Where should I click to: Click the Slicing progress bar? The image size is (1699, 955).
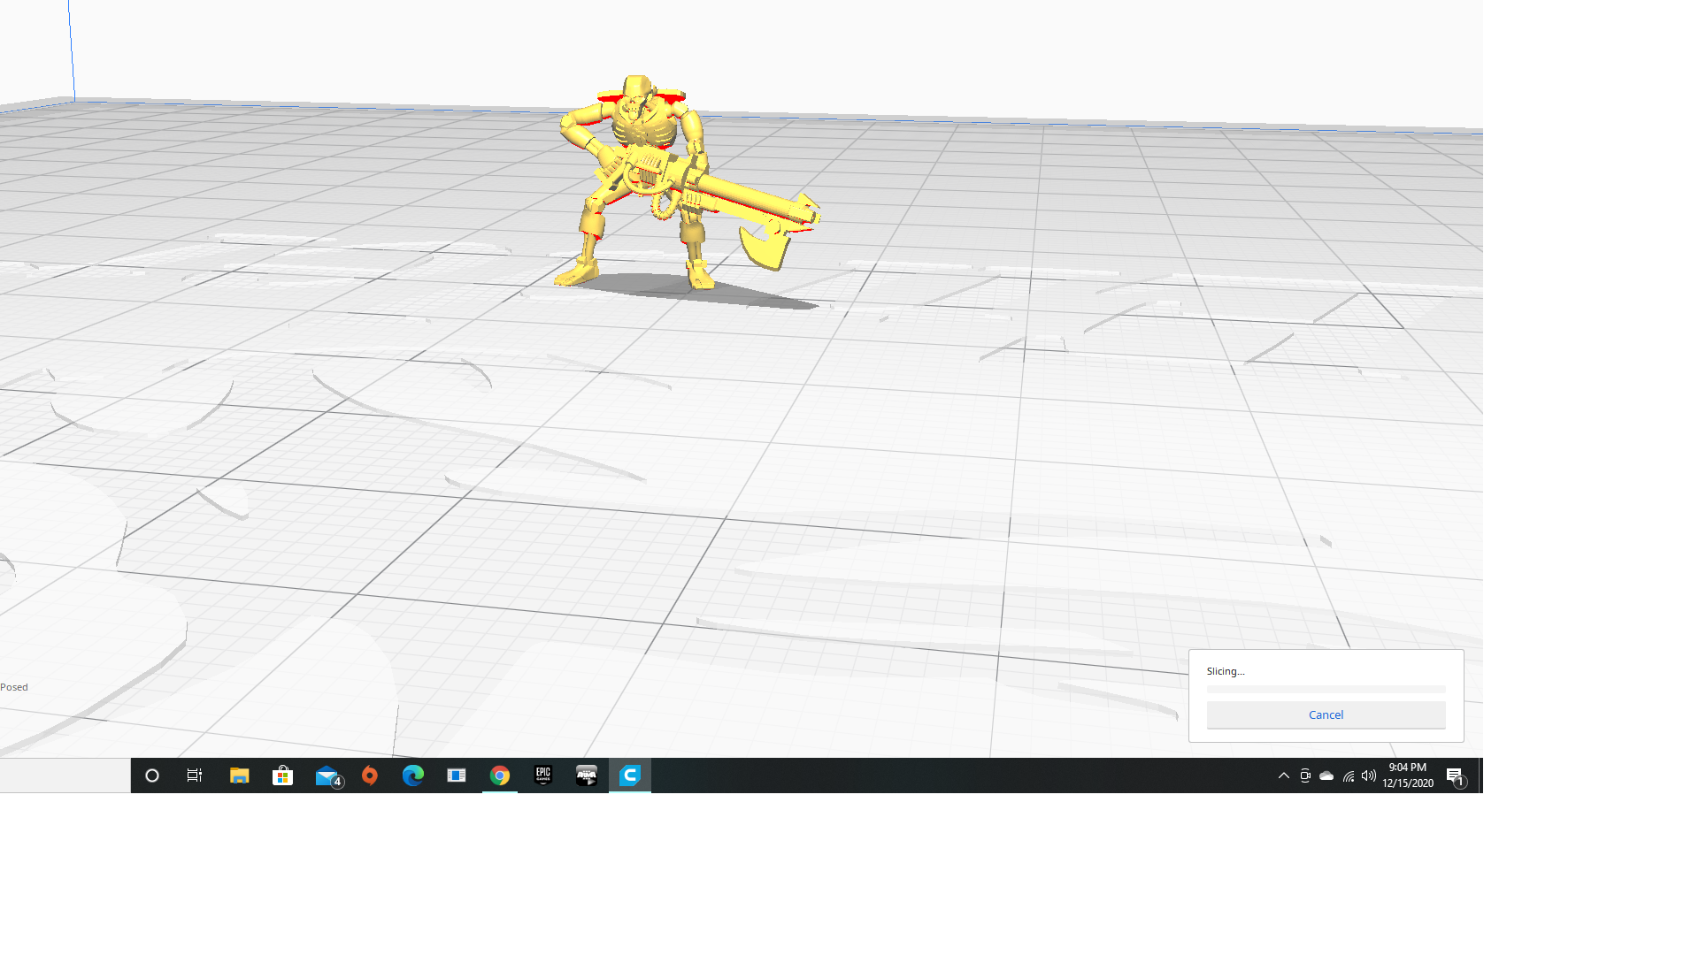tap(1325, 690)
